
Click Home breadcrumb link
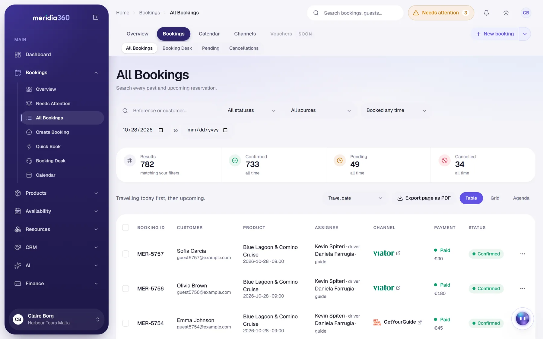122,13
